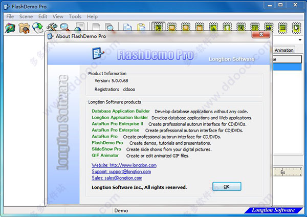Click the hammer and wrench tools icon

pyautogui.click(x=52, y=27)
